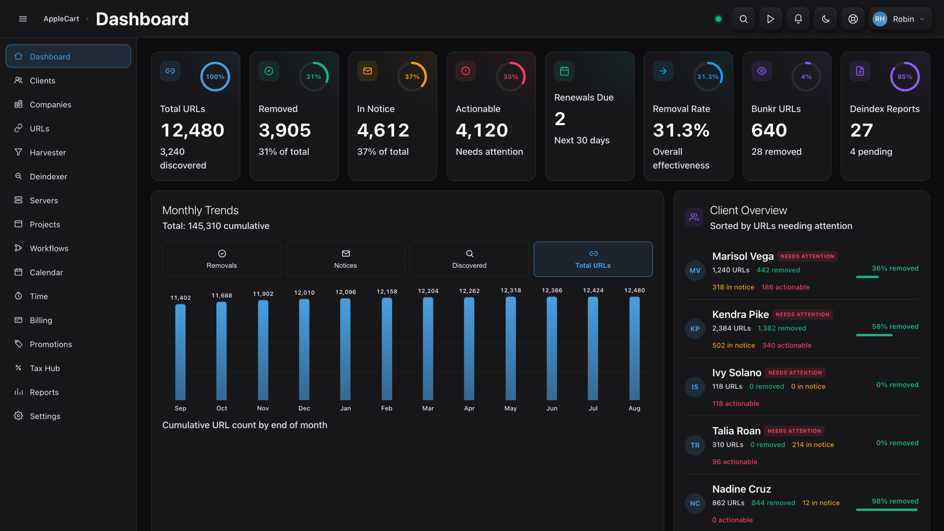This screenshot has height=531, width=944.
Task: Click '186 actionable' text
Action: click(785, 287)
